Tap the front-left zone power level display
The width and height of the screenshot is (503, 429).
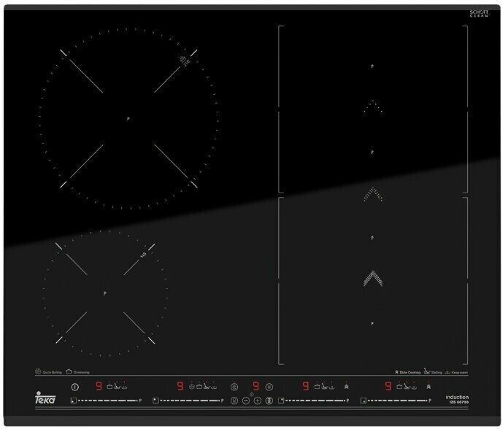99,386
